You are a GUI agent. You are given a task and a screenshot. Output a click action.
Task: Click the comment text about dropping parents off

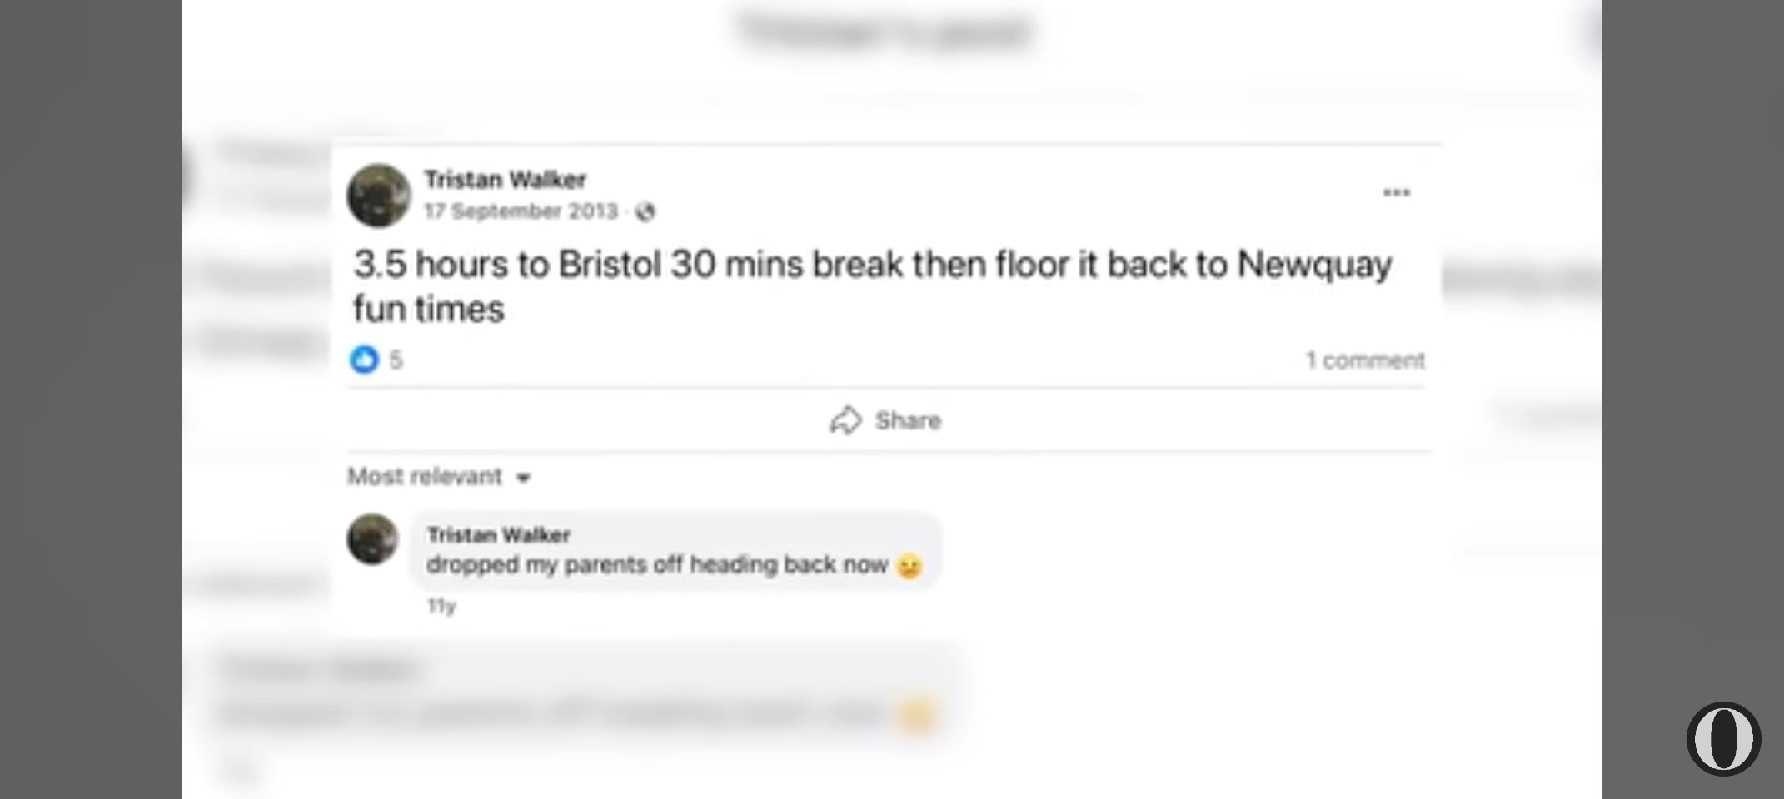pyautogui.click(x=656, y=565)
